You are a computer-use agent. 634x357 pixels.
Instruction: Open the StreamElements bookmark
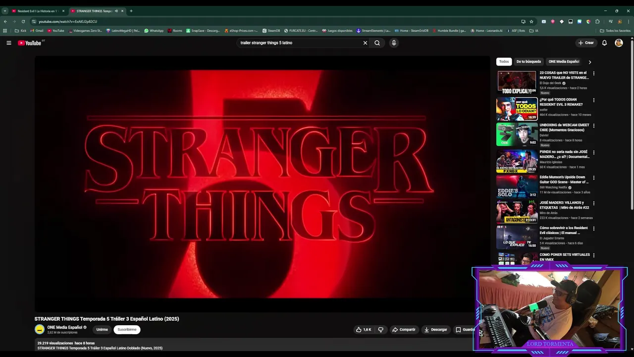point(373,31)
